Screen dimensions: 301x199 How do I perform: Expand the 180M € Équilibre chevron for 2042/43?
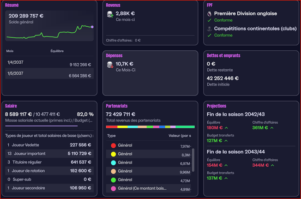(227, 128)
